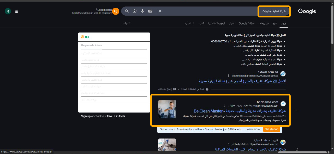
Task: Switch to the أخبار (News) tab
Action: tap(232, 23)
